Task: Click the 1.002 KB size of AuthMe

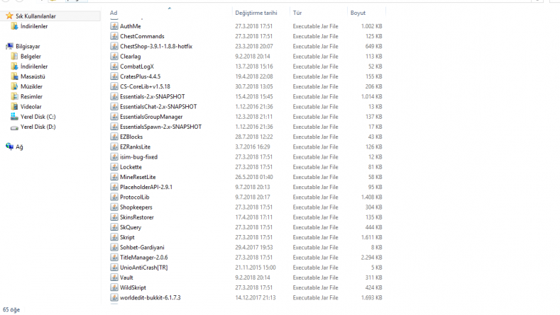Action: (371, 26)
